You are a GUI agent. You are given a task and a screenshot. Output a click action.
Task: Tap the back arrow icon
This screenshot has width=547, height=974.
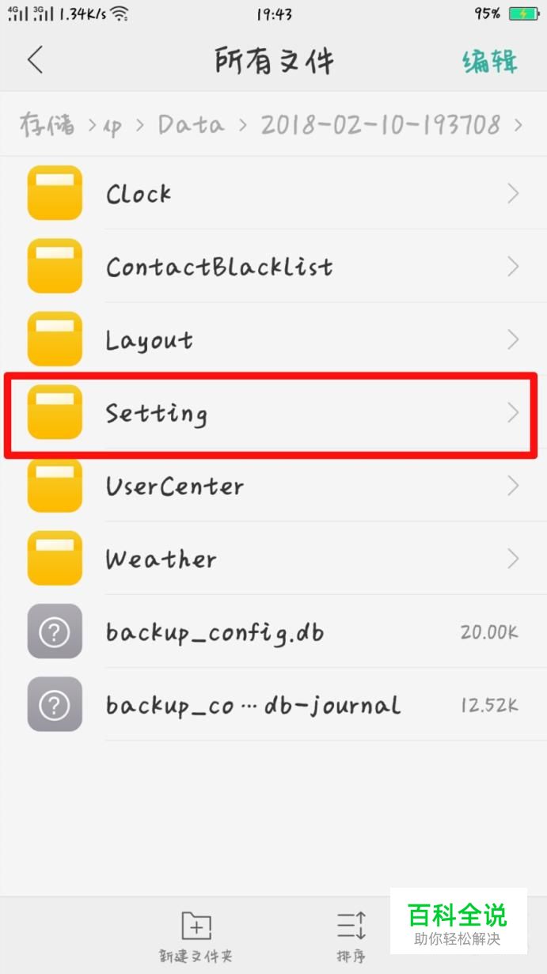[x=35, y=60]
